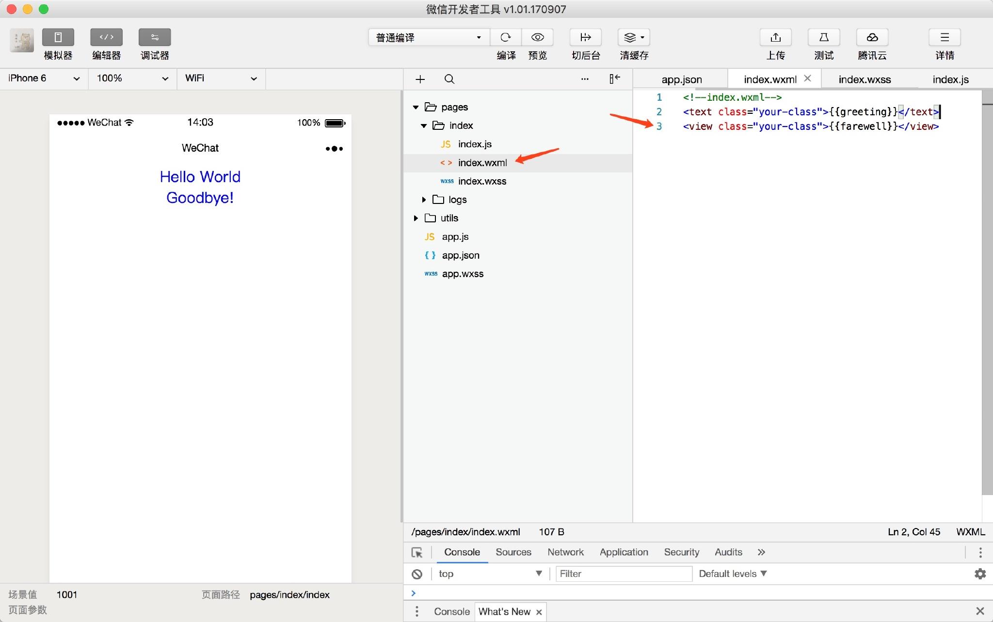Viewport: 993px width, 622px height.
Task: Open the details (详情) menu icon
Action: [x=945, y=37]
